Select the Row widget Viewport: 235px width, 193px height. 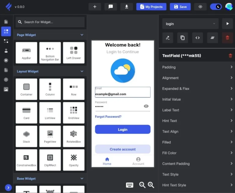[x=74, y=89]
